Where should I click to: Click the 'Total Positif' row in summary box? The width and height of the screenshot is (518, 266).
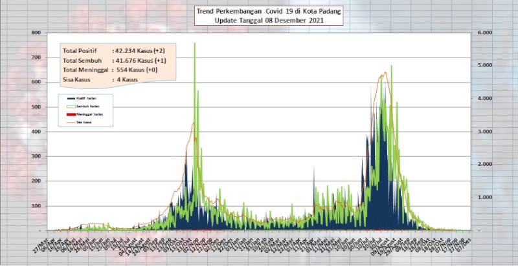(114, 51)
